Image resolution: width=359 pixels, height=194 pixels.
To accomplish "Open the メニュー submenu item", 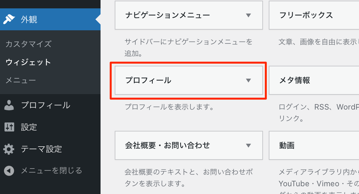I will 21,80.
